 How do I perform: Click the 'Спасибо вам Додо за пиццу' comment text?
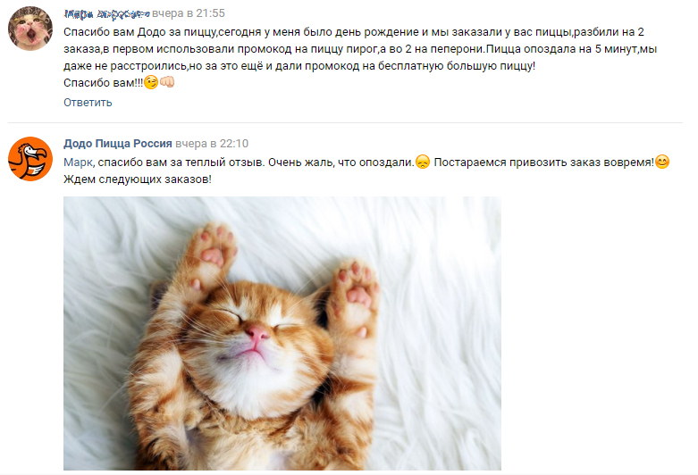(x=139, y=32)
